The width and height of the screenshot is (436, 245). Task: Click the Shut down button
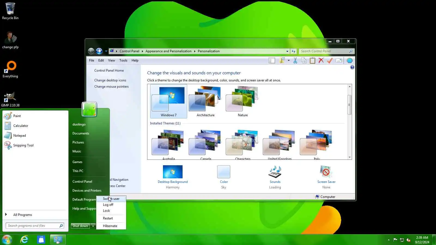80,226
